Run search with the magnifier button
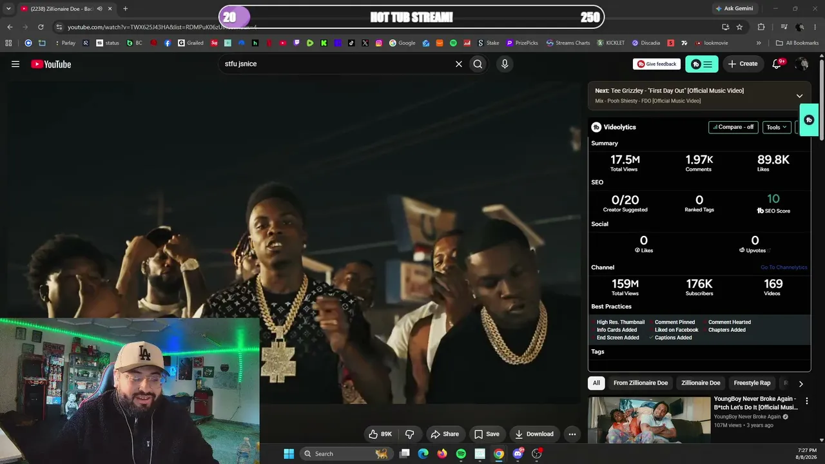The image size is (825, 464). 478,64
